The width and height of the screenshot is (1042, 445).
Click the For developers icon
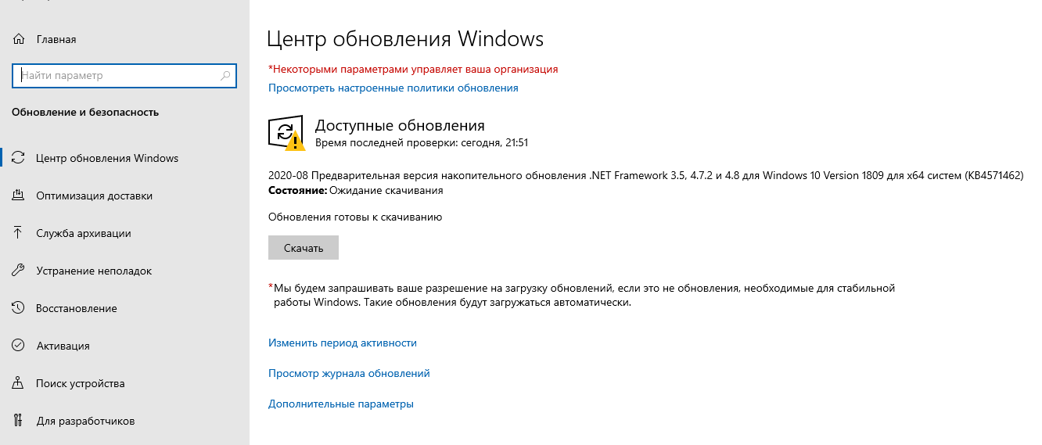click(19, 421)
